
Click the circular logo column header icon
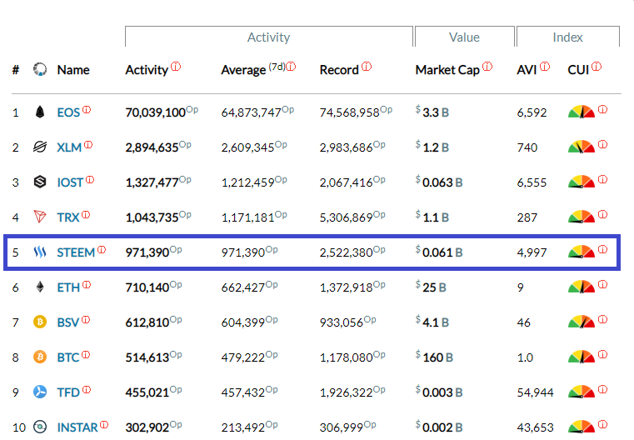coord(40,69)
